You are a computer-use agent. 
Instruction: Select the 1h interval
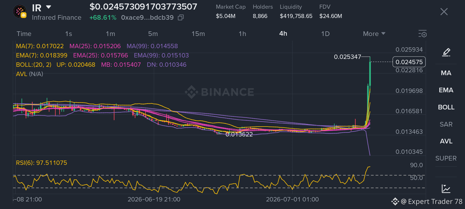[242, 34]
